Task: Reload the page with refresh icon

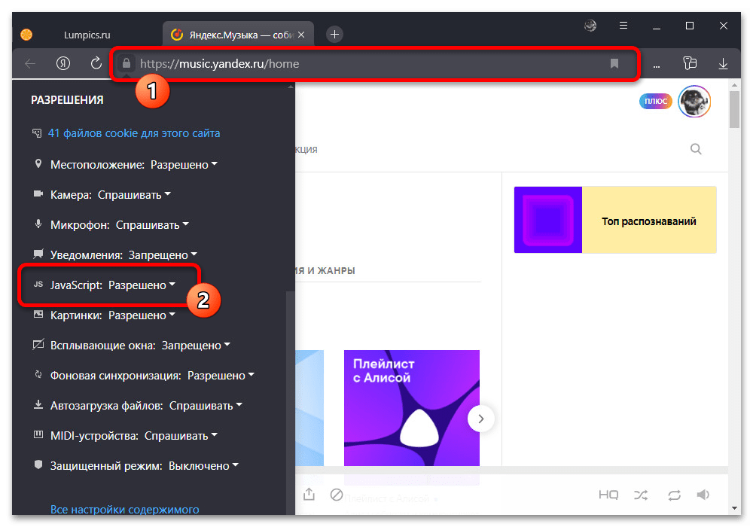Action: tap(96, 63)
